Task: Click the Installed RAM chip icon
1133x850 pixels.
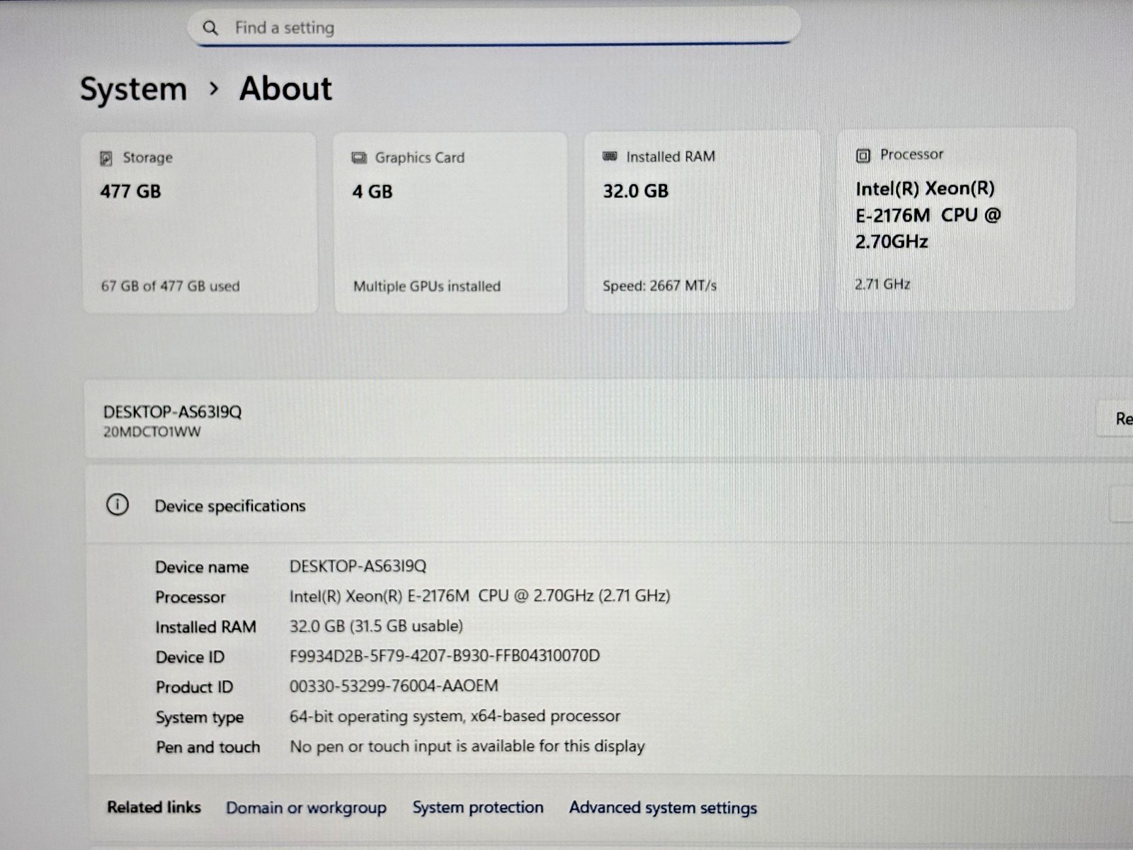Action: (610, 156)
